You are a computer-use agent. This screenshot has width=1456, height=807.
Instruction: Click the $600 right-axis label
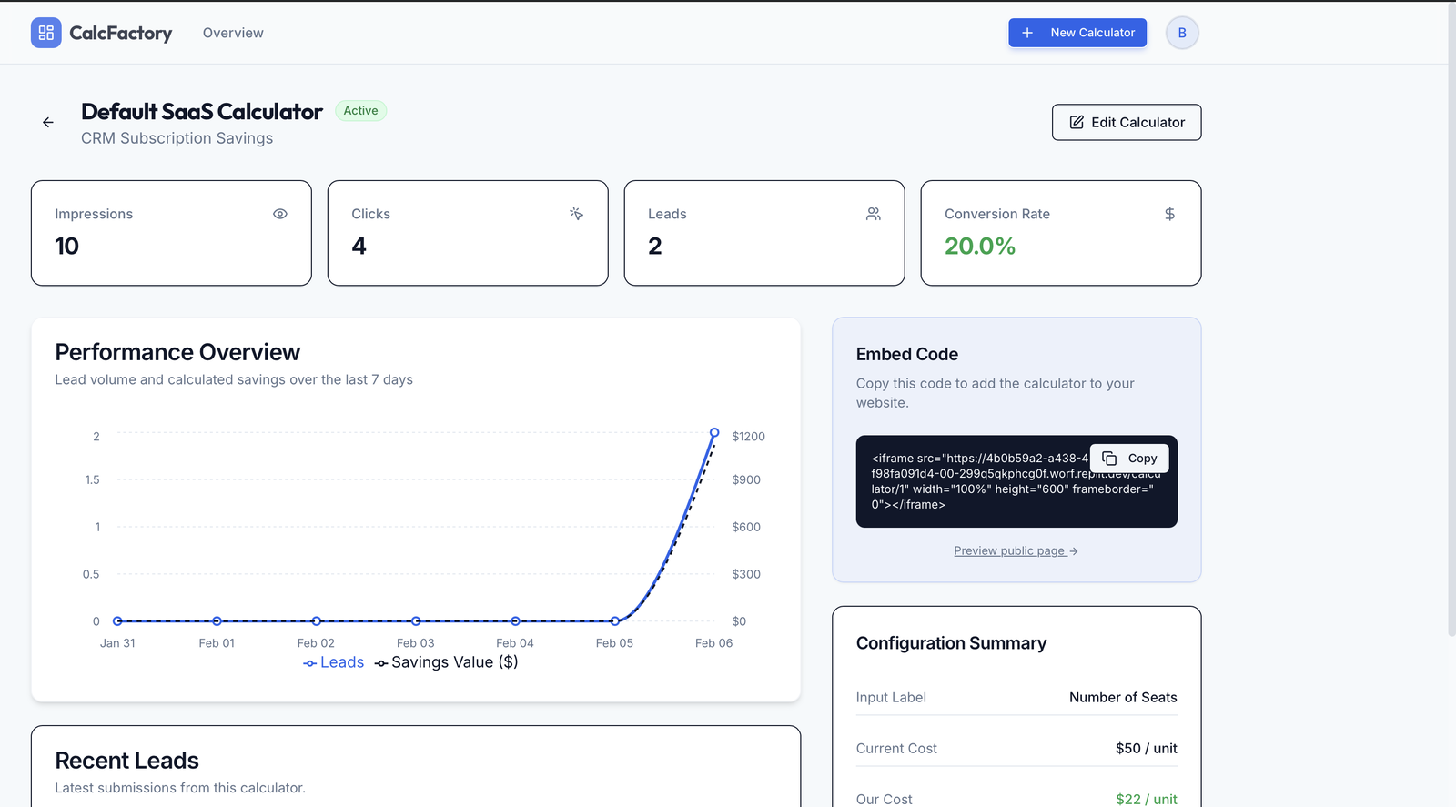click(746, 527)
